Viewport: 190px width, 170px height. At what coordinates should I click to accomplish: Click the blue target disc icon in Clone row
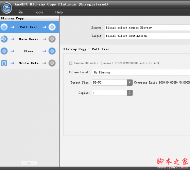[52, 51]
